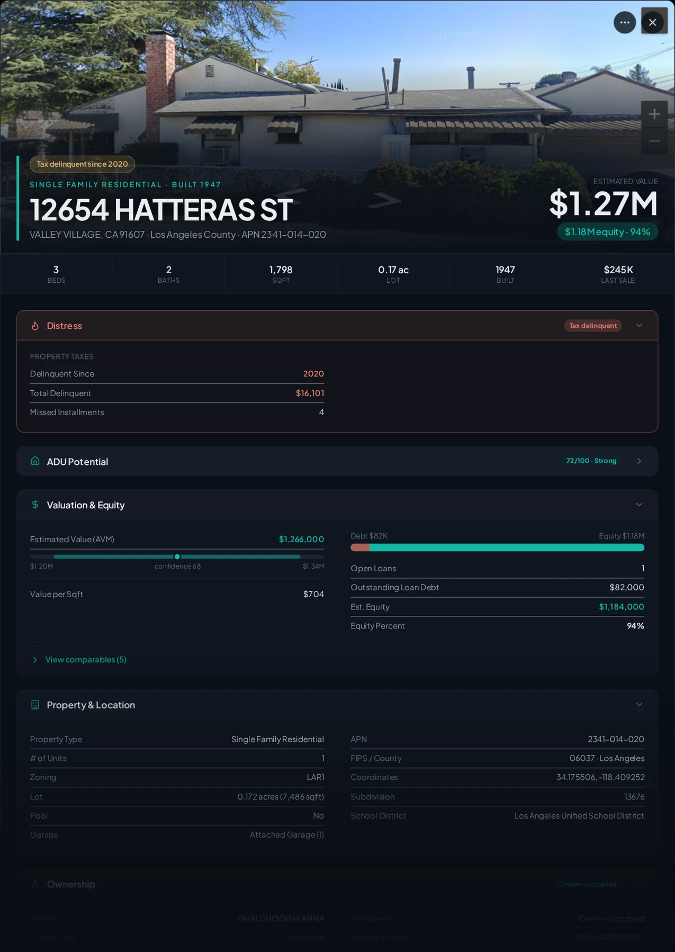Click the $245K LAST SALE stat
Image resolution: width=675 pixels, height=952 pixels.
coord(618,274)
